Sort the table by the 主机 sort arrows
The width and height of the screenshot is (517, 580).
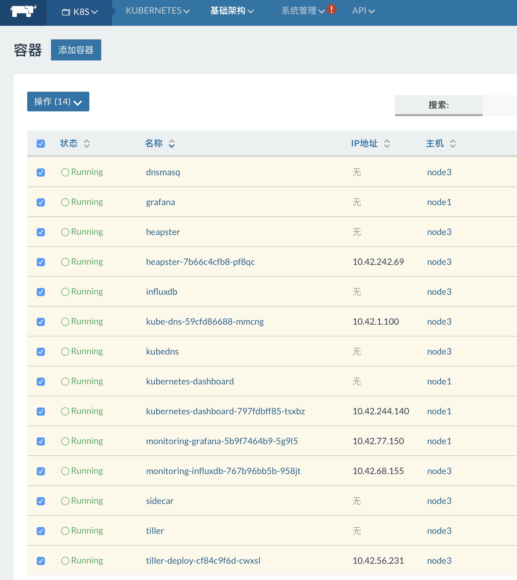(453, 144)
